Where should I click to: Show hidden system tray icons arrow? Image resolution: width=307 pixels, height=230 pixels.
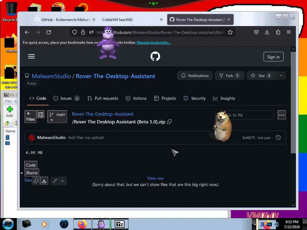point(255,224)
